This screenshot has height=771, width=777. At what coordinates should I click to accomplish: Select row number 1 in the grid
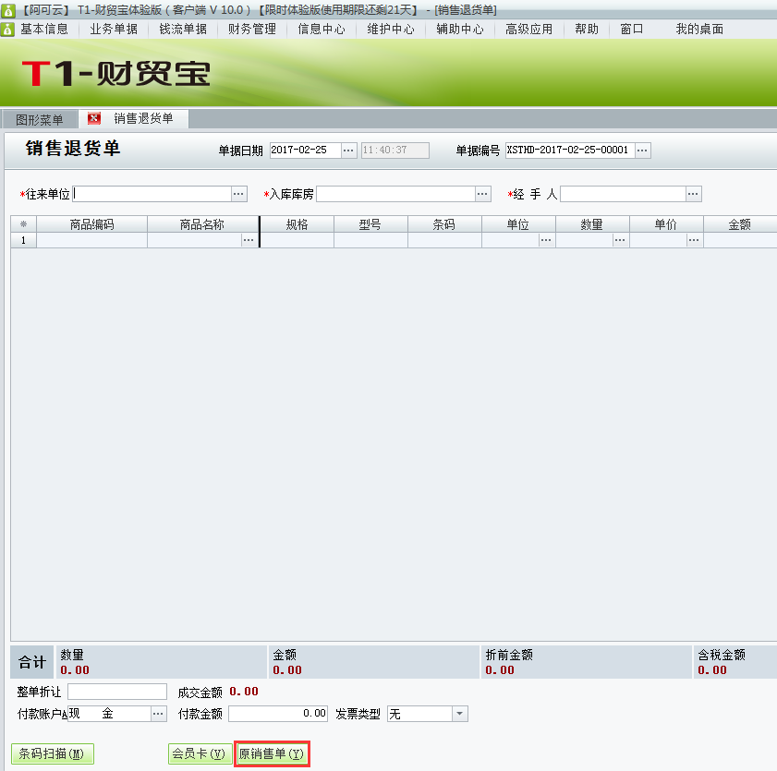[23, 240]
